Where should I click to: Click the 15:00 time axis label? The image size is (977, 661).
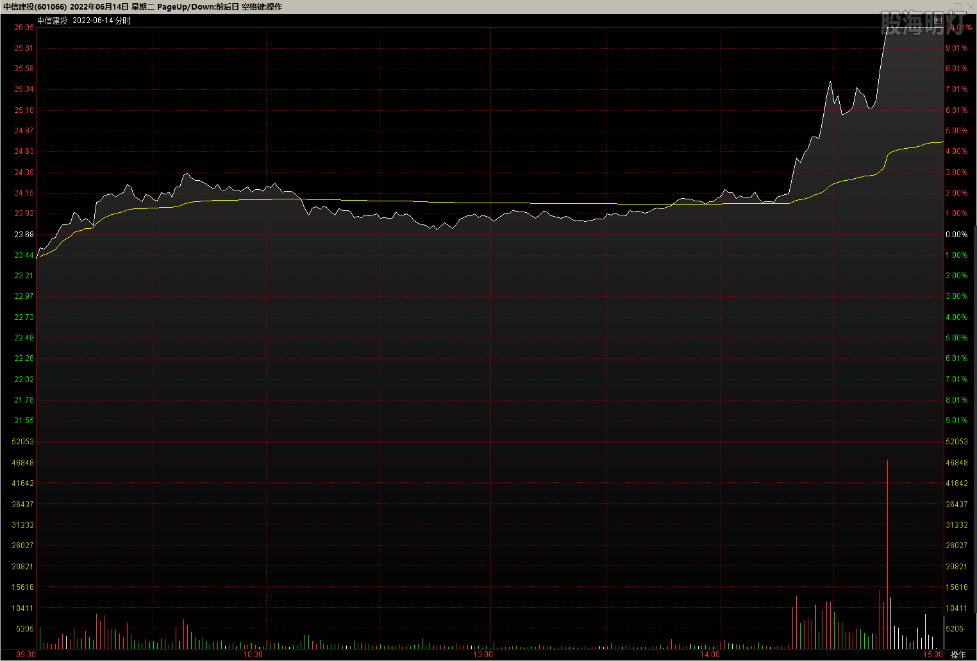pos(933,655)
